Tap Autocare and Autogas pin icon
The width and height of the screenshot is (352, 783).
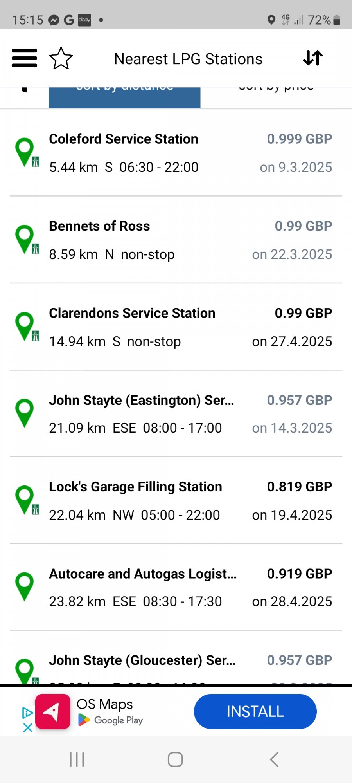(24, 586)
